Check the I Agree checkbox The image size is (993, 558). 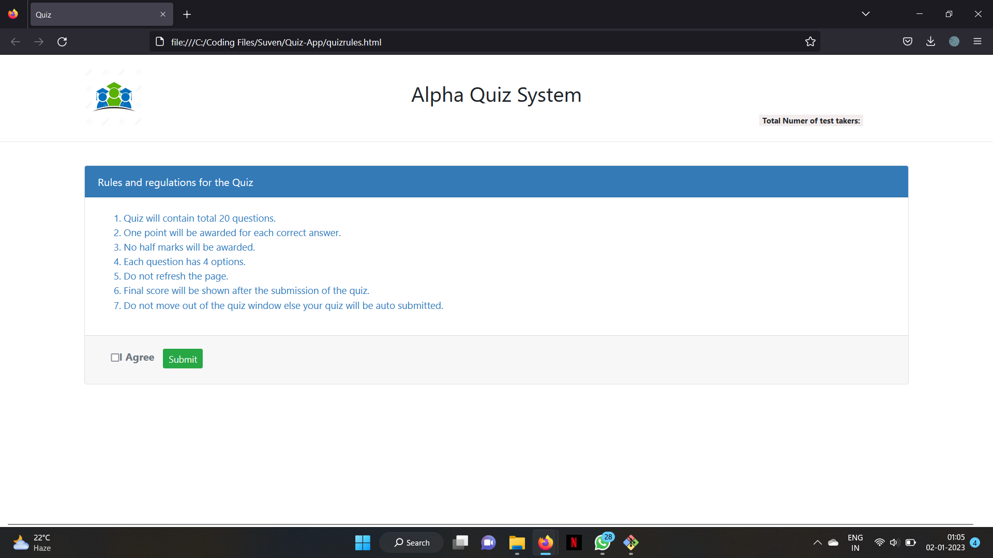pos(116,357)
